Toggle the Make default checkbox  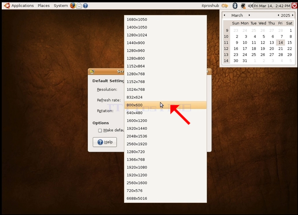[x=100, y=131]
